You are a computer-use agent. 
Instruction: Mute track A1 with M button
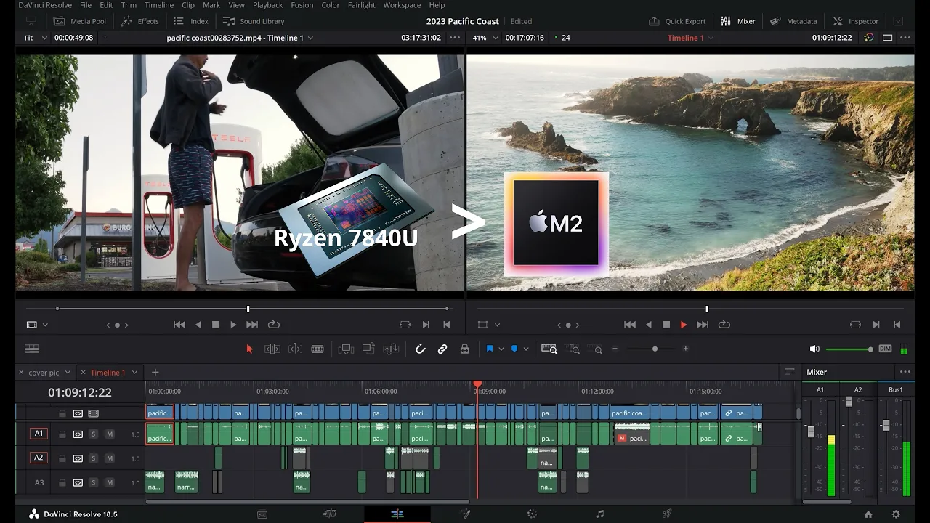[x=110, y=434]
